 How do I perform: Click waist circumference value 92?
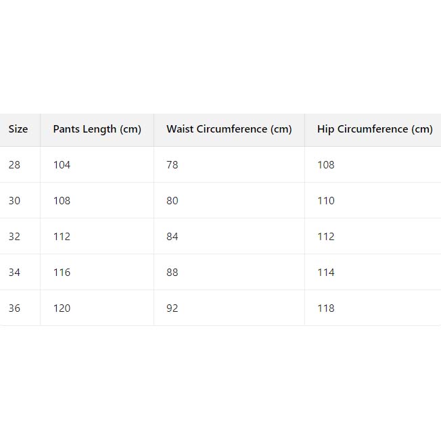point(172,308)
